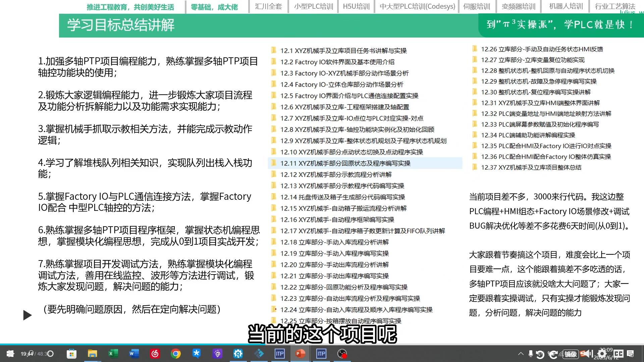The width and height of the screenshot is (644, 362).
Task: Open OBS Studio taskbar icon
Action: tap(342, 354)
